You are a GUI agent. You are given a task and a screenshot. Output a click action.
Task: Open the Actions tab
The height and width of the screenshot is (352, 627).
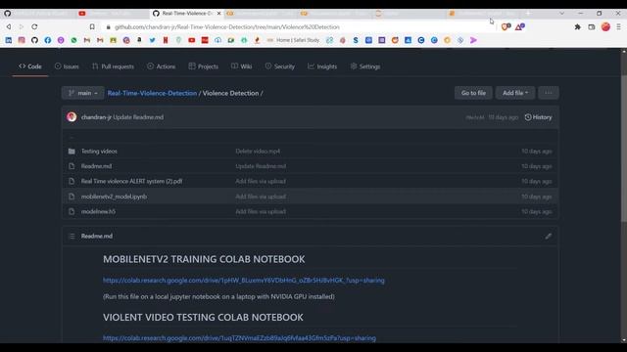point(161,66)
